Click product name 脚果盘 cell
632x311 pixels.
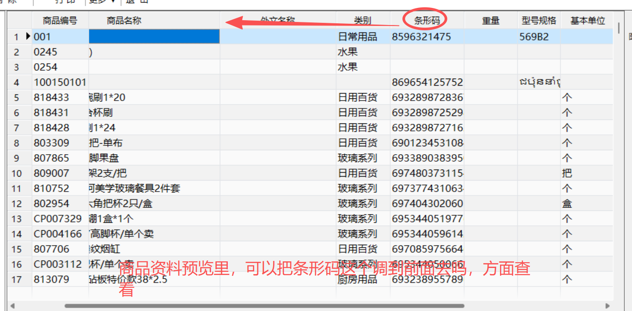point(154,158)
